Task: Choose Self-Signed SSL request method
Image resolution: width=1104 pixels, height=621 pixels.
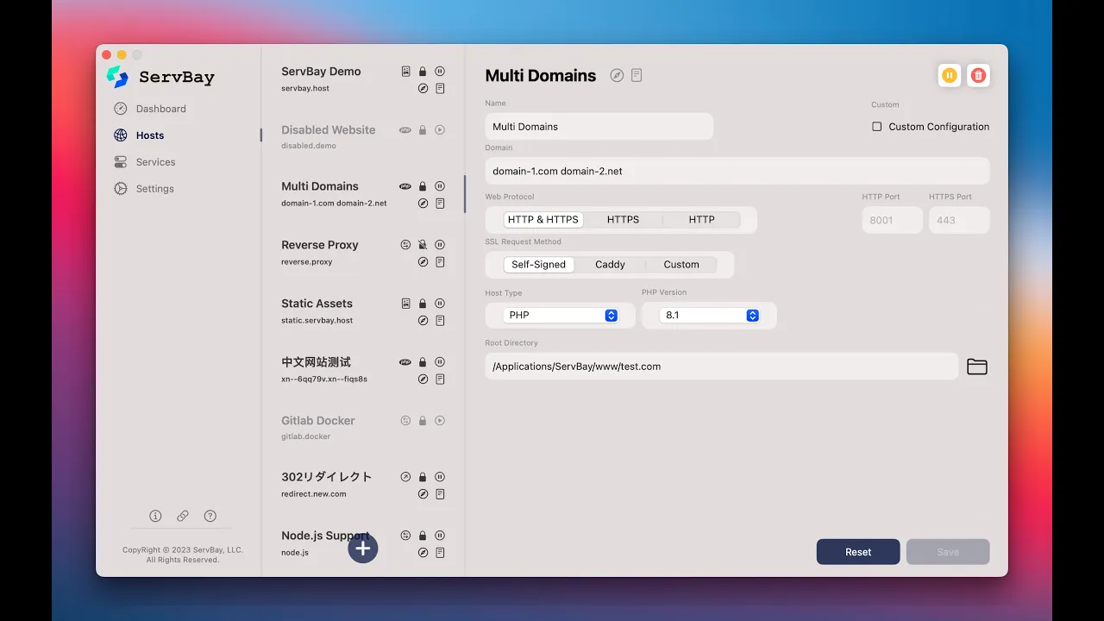Action: pos(539,265)
